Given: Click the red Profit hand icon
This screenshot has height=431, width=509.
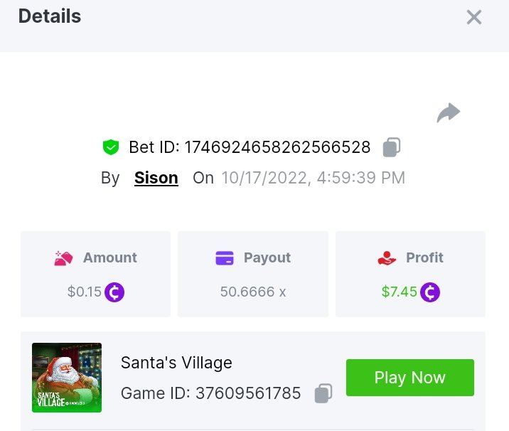Looking at the screenshot, I should point(387,258).
